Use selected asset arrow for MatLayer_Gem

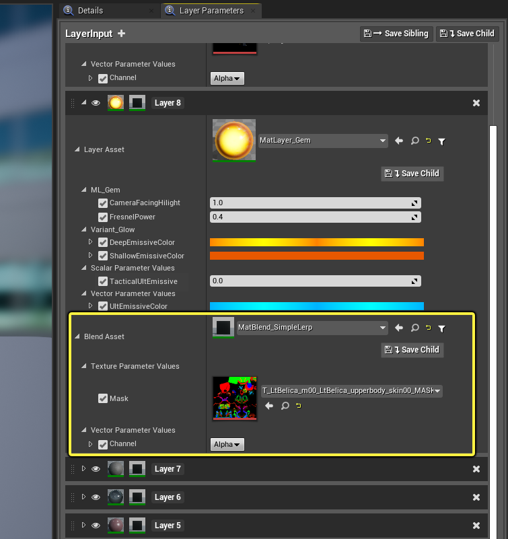(399, 141)
